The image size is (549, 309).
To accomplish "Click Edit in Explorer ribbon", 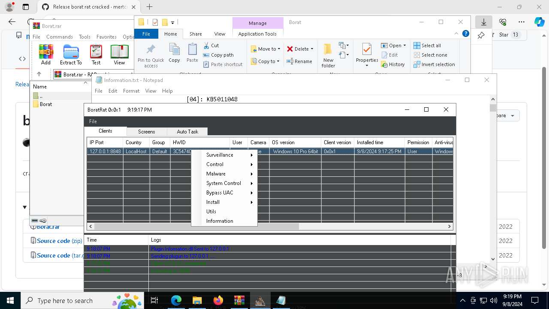I will click(389, 55).
